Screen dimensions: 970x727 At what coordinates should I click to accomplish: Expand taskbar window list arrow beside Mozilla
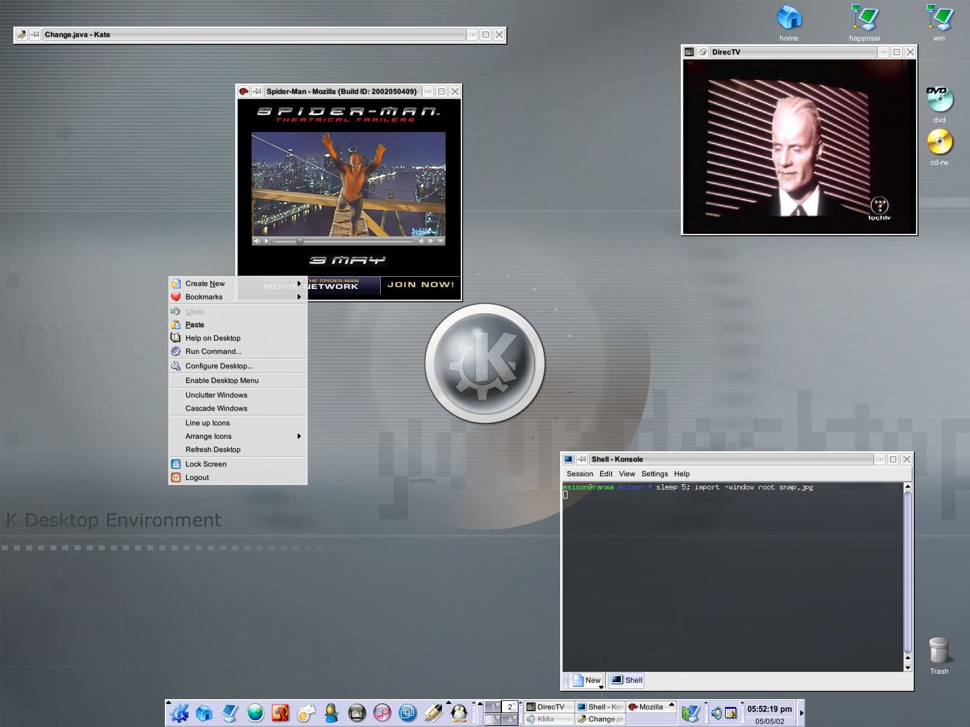[671, 705]
